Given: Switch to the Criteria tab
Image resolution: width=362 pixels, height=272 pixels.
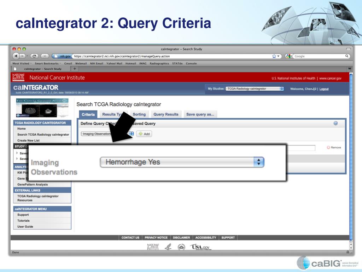Looking at the screenshot, I should [88, 114].
